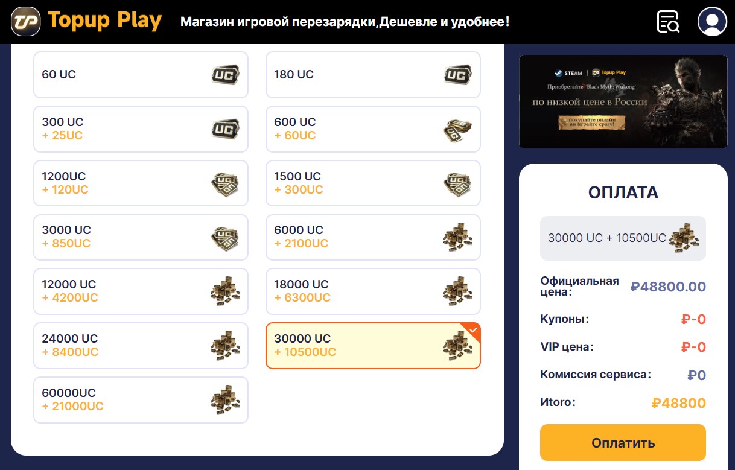Open the order search icon in header
Screen dimensions: 735x470
tap(668, 22)
